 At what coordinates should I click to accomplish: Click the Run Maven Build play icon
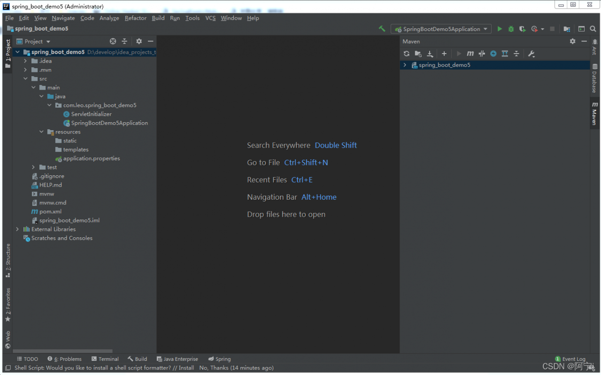[x=459, y=54]
